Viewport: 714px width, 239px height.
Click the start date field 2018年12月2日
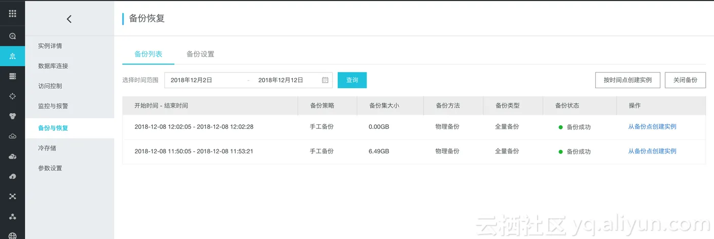191,80
